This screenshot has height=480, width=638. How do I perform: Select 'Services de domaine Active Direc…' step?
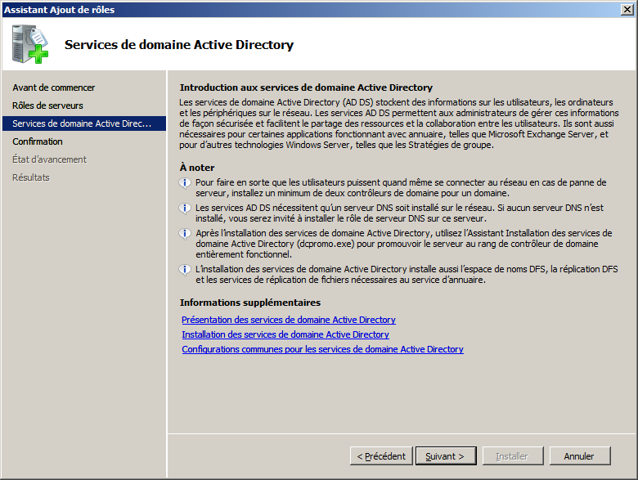[82, 123]
